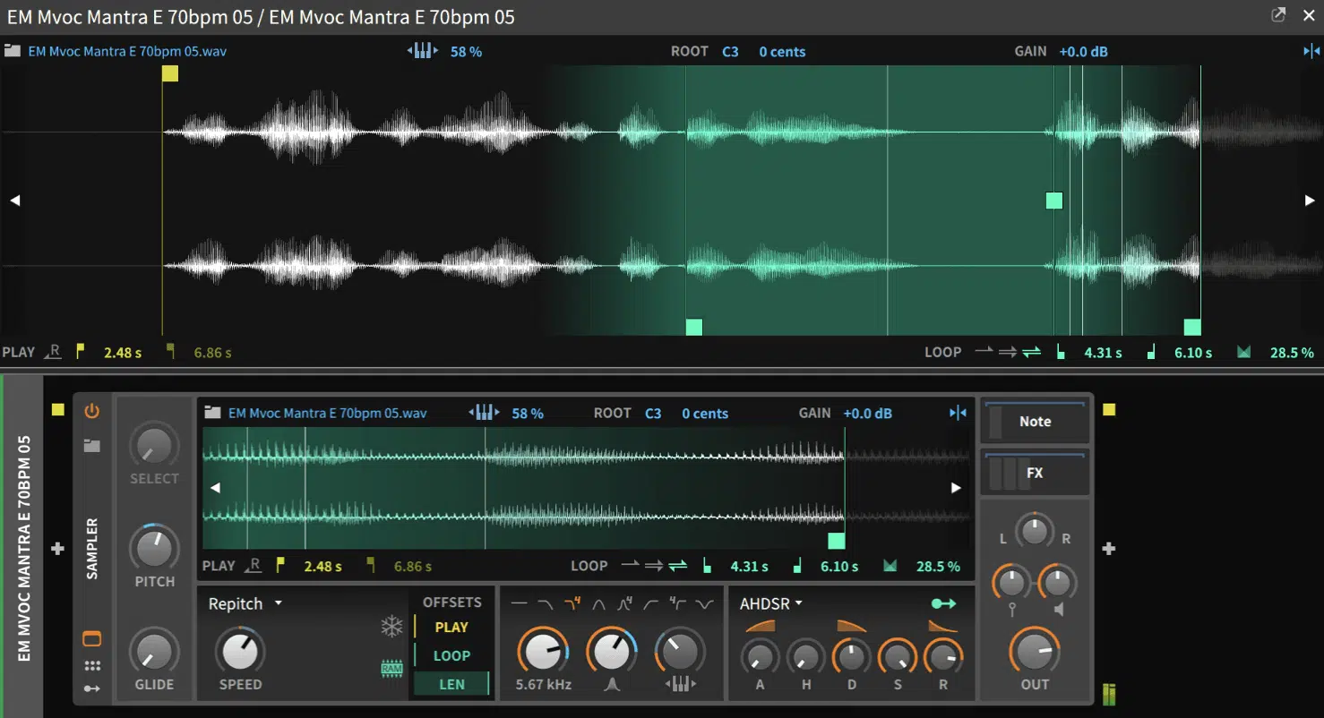Viewport: 1324px width, 718px height.
Task: Select ping-pong loop mode in expanded editor
Action: (x=1032, y=352)
